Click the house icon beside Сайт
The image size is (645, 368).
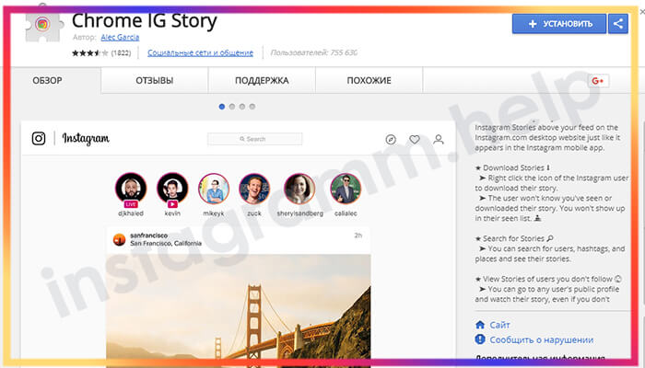(480, 325)
